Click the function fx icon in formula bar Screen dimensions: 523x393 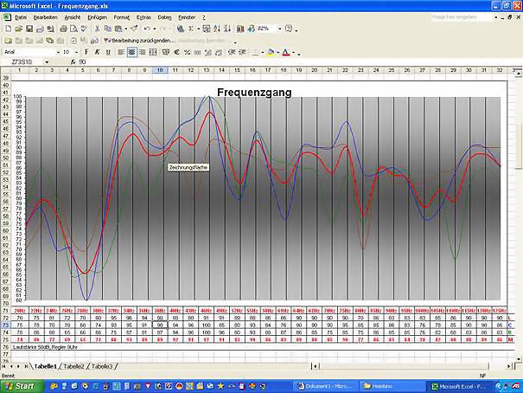[73, 62]
